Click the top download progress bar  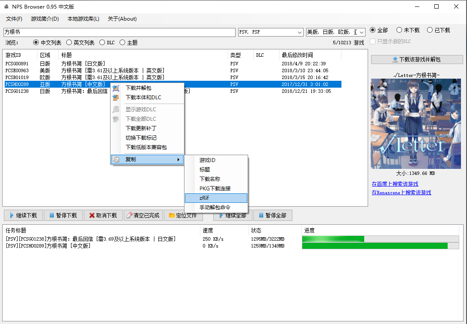click(378, 238)
